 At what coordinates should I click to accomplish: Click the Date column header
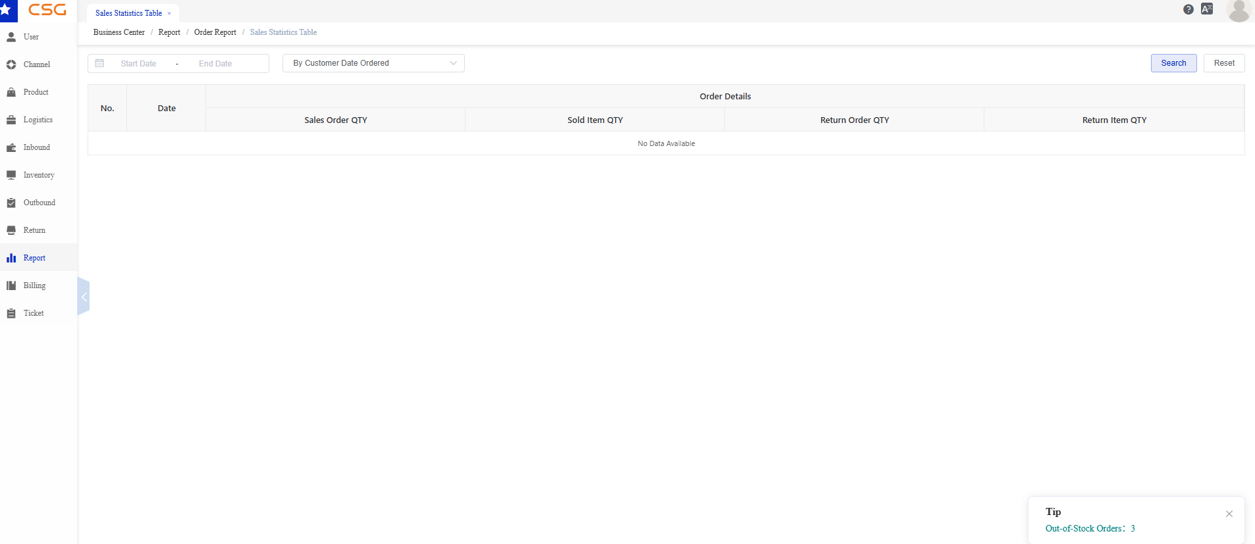point(167,108)
